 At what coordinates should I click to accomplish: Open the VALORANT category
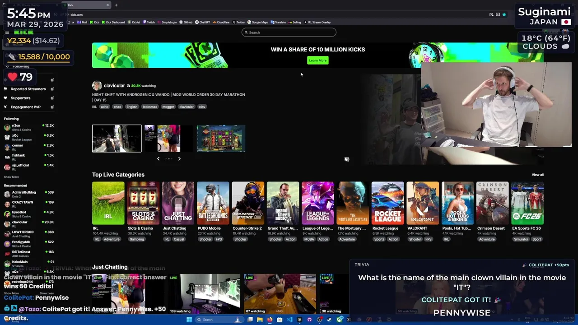tap(423, 203)
